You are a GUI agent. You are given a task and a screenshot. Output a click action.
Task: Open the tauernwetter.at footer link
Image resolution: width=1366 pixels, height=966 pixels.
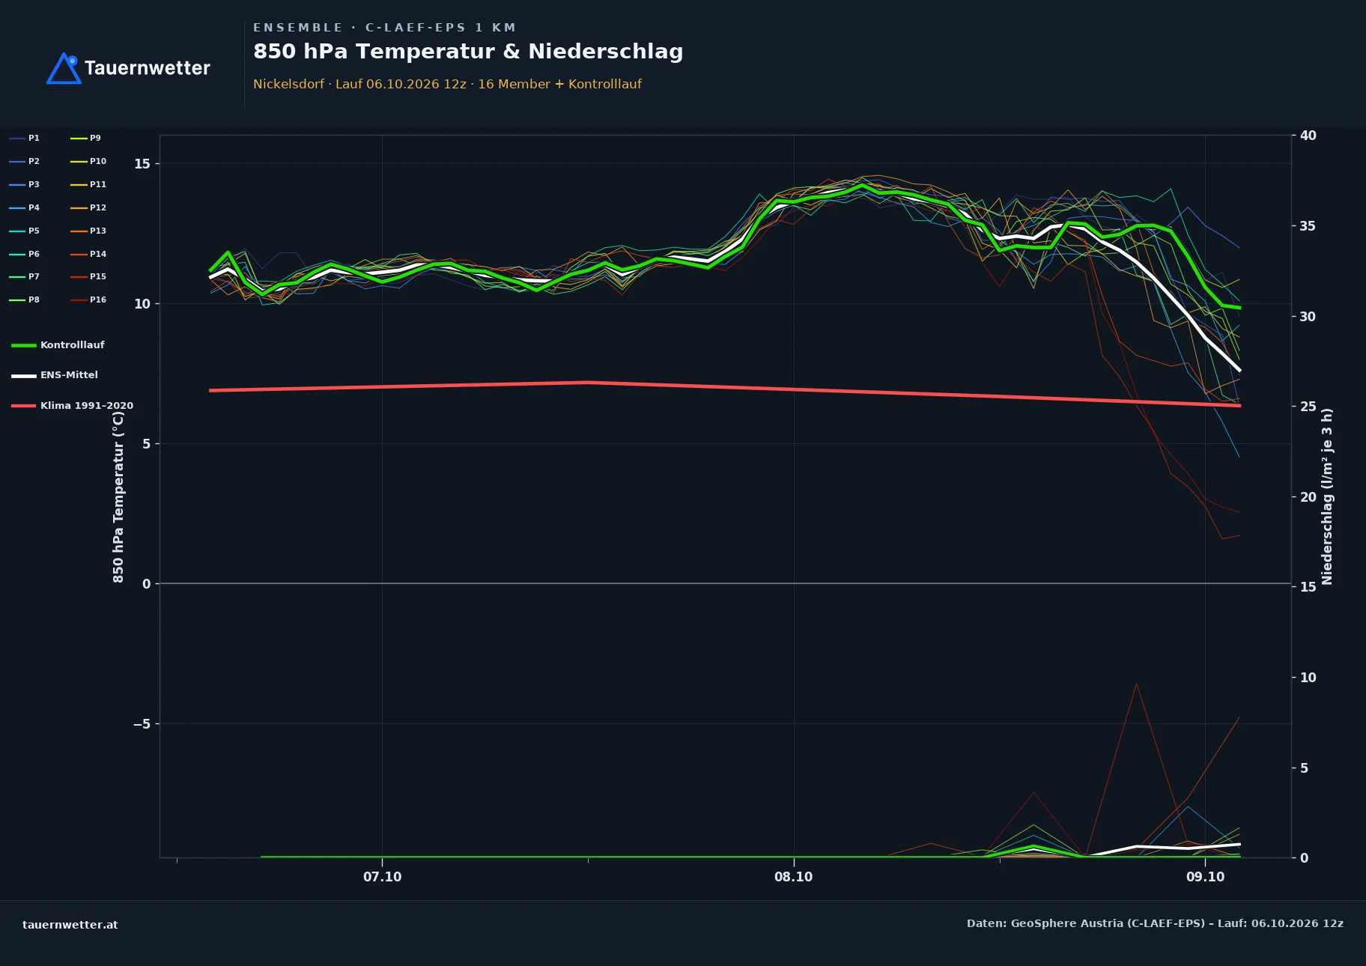click(70, 925)
